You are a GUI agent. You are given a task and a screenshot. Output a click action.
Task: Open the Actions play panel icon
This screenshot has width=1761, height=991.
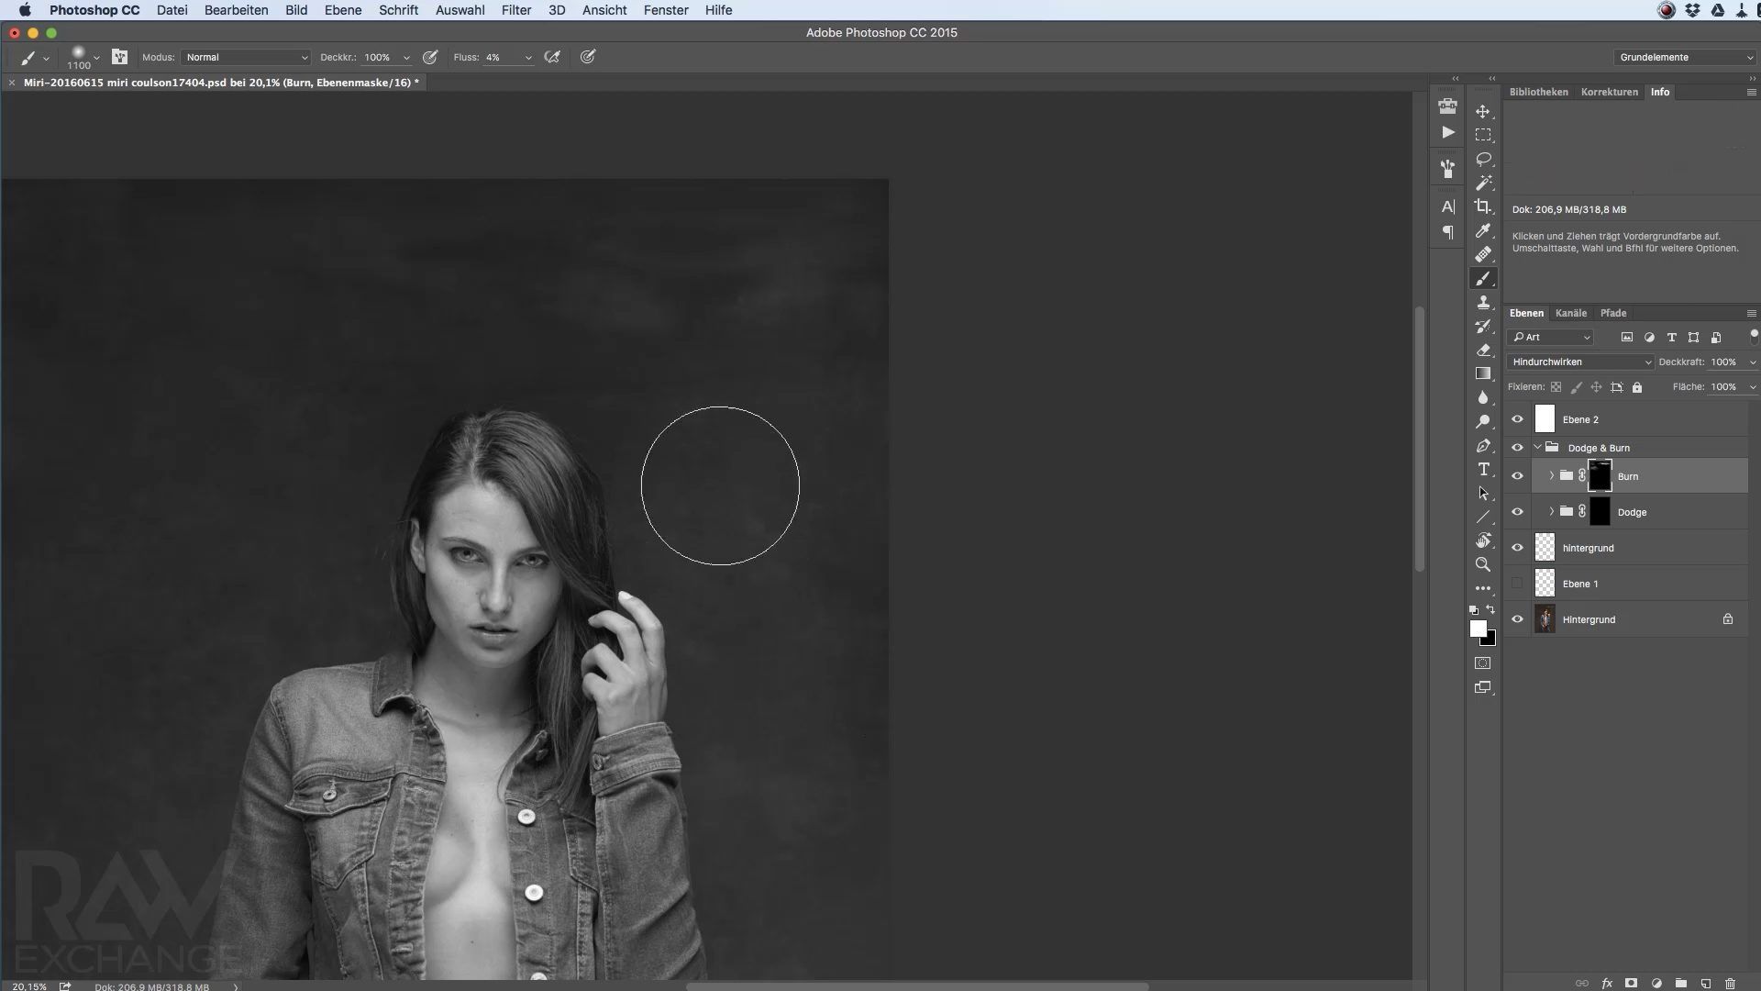click(x=1448, y=132)
